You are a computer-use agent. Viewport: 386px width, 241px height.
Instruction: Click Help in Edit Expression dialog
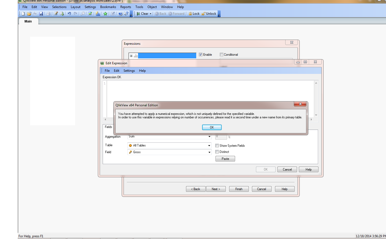pyautogui.click(x=309, y=170)
